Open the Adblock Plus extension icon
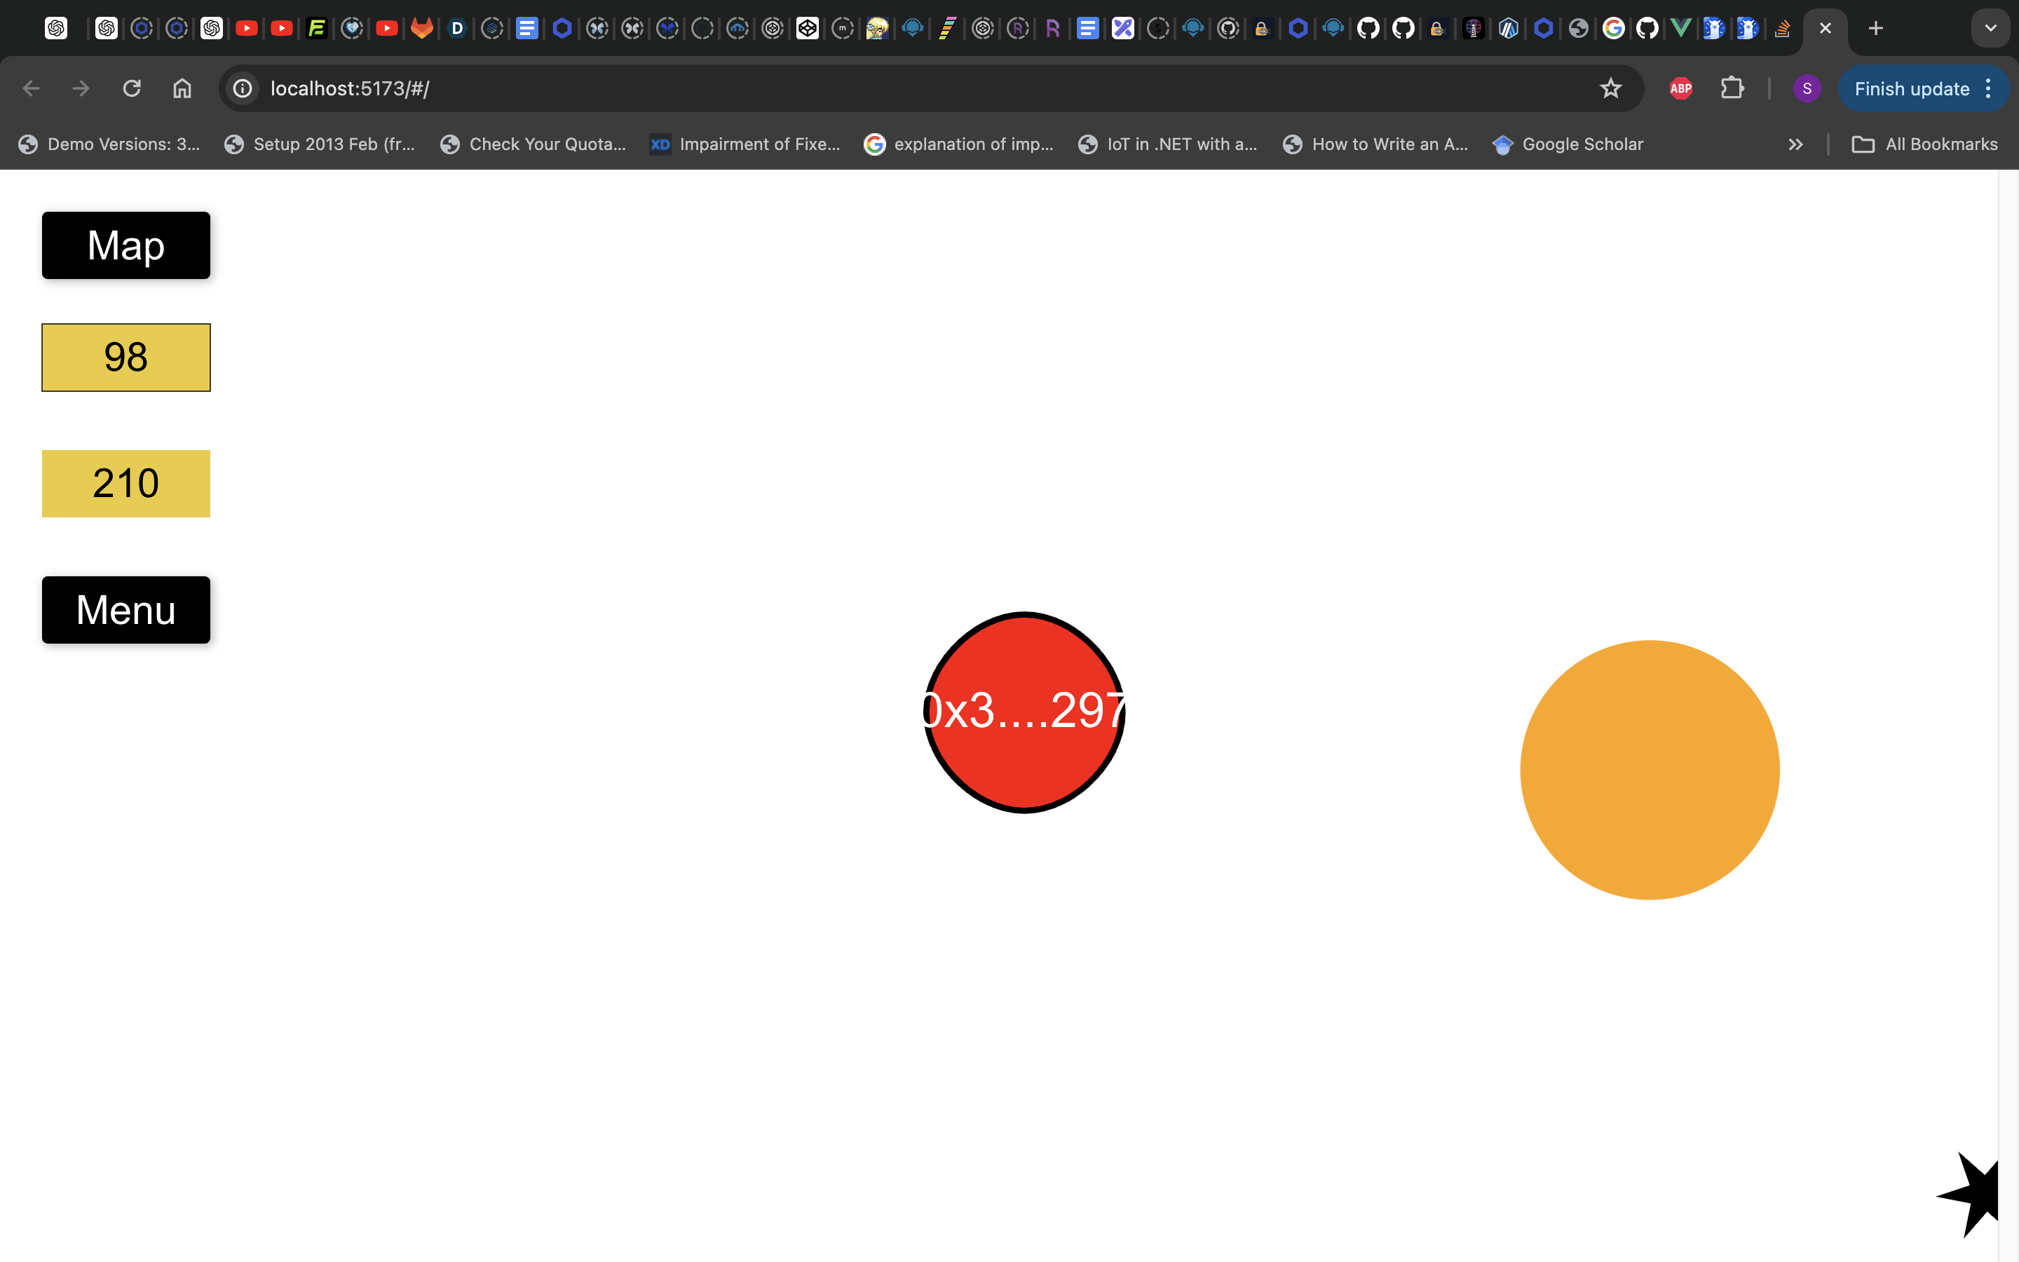 (x=1680, y=88)
